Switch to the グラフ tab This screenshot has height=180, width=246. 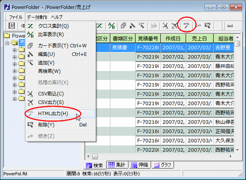coord(162,165)
